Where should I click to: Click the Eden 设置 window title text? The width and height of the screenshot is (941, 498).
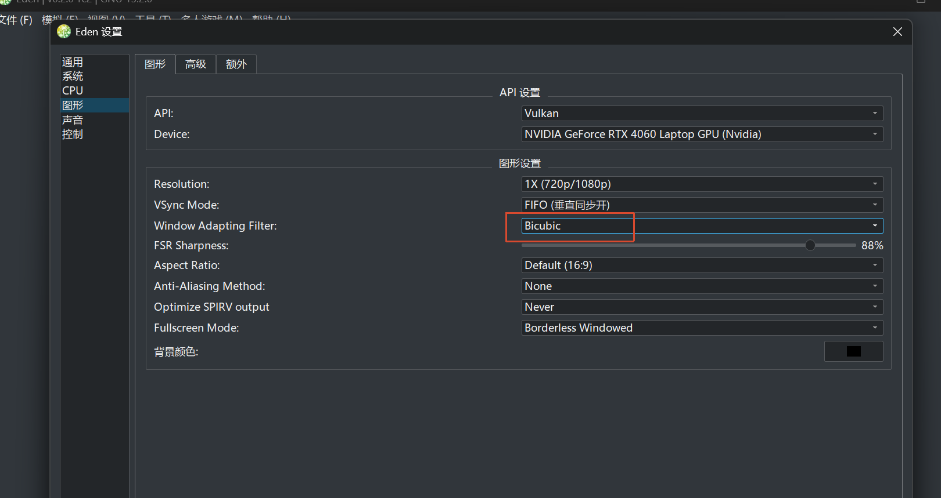(99, 32)
